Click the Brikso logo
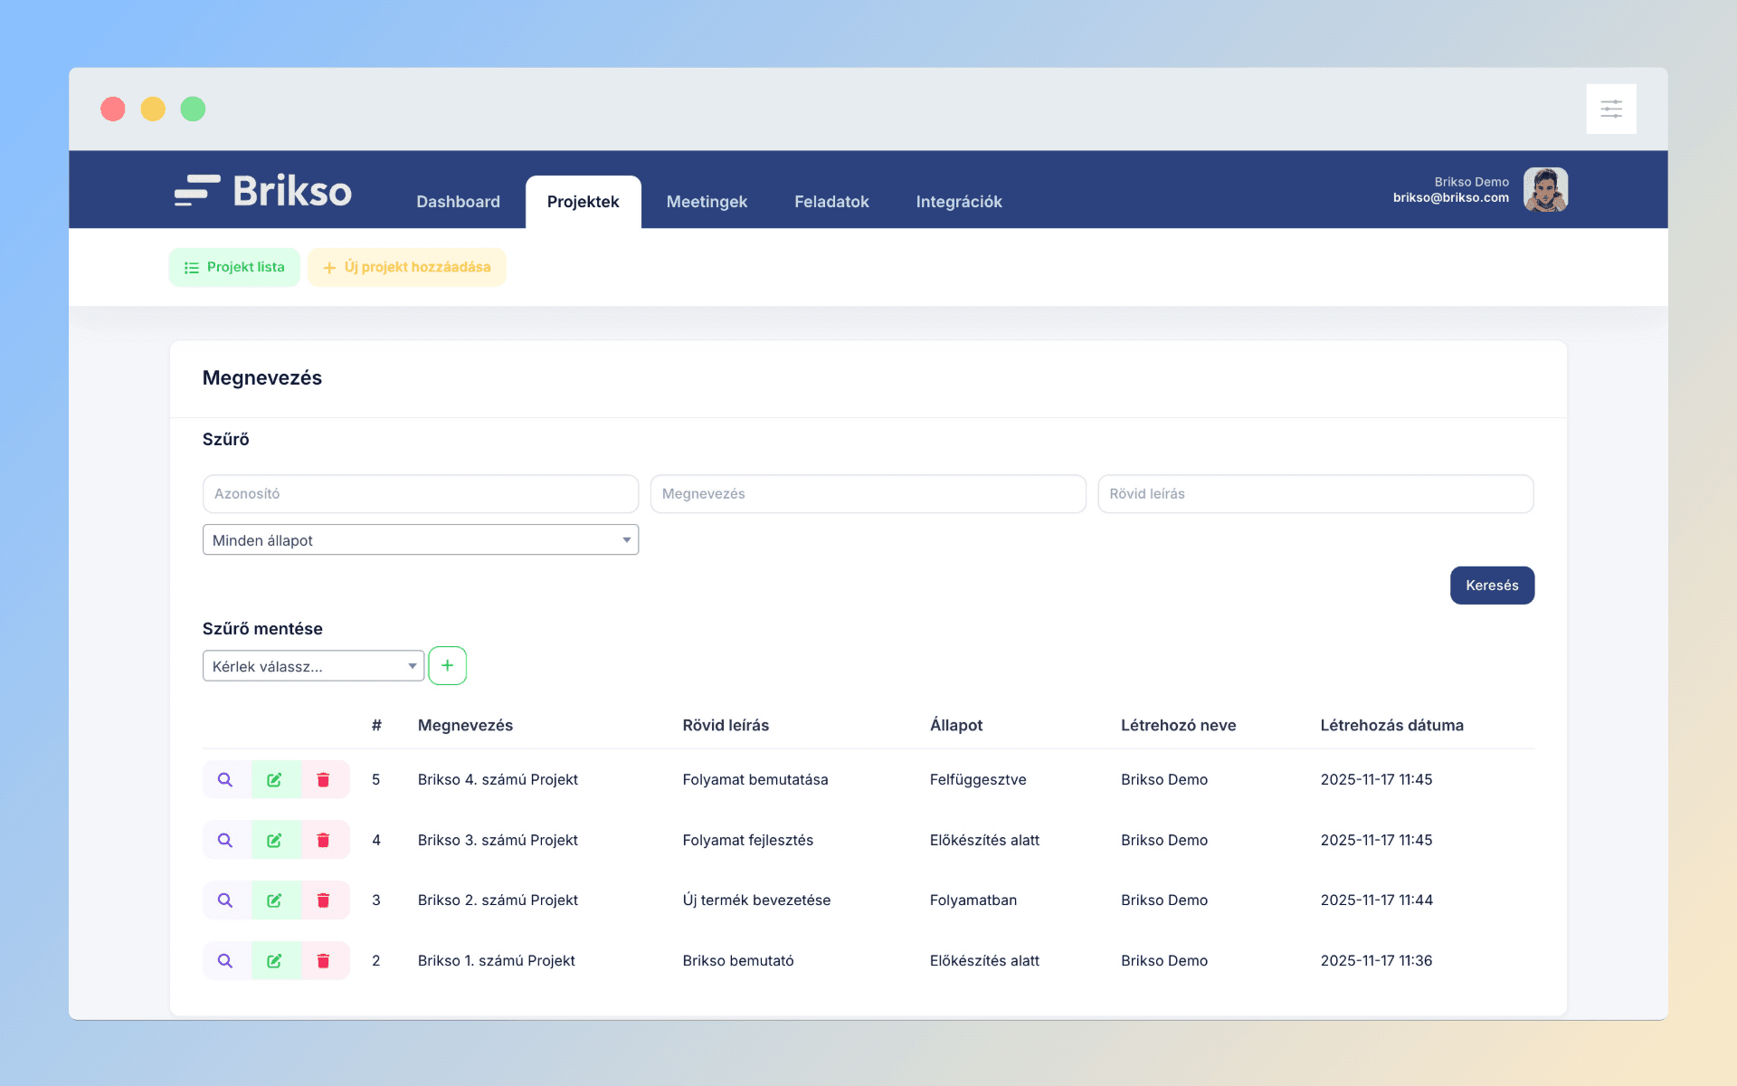 tap(263, 191)
